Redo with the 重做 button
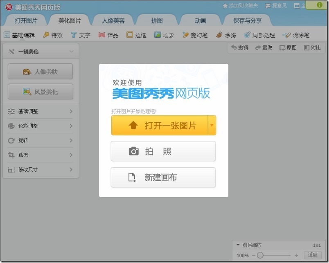Viewport: 329px width, 263px height. [x=264, y=47]
